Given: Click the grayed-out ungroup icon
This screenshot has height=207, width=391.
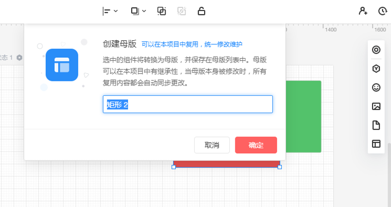Looking at the screenshot, I should pyautogui.click(x=182, y=11).
